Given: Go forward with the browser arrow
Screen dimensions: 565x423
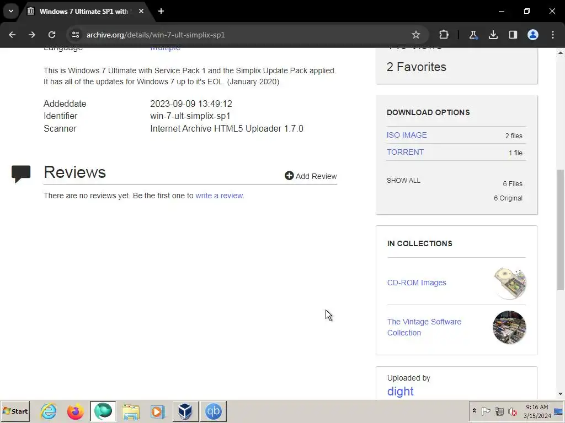Looking at the screenshot, I should pos(32,35).
